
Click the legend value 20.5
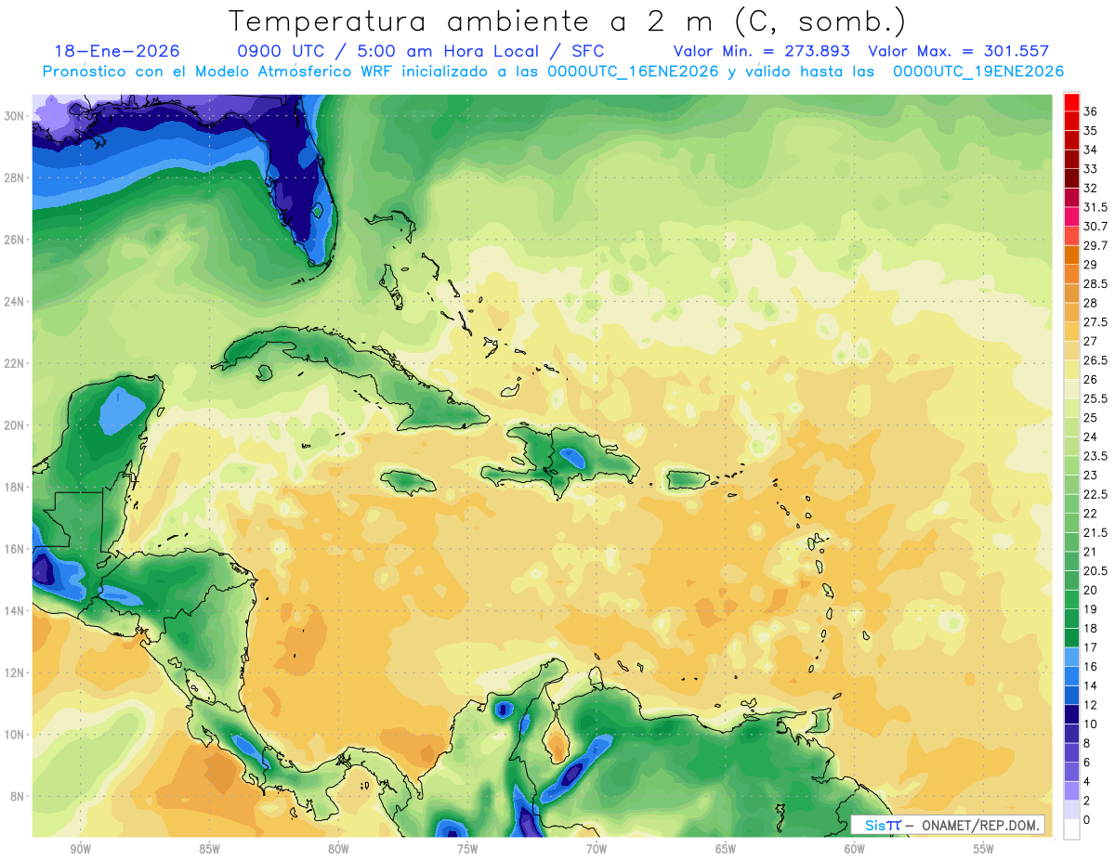[1095, 570]
